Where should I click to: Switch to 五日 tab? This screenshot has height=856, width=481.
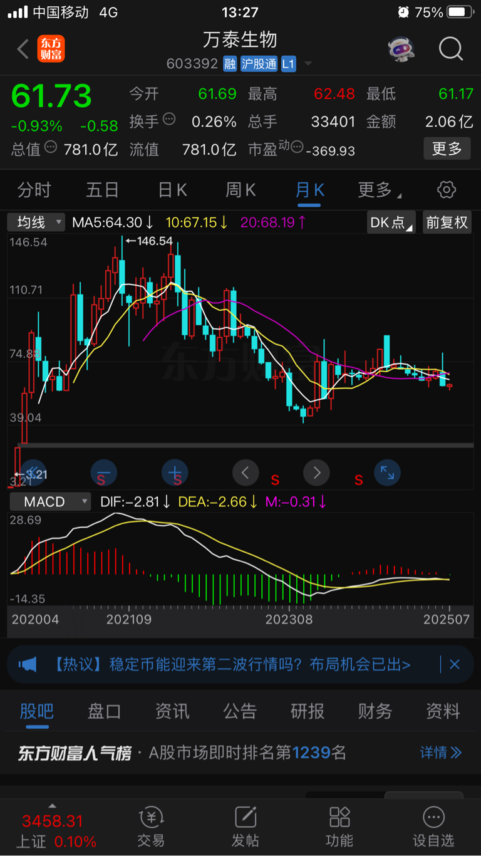point(102,190)
